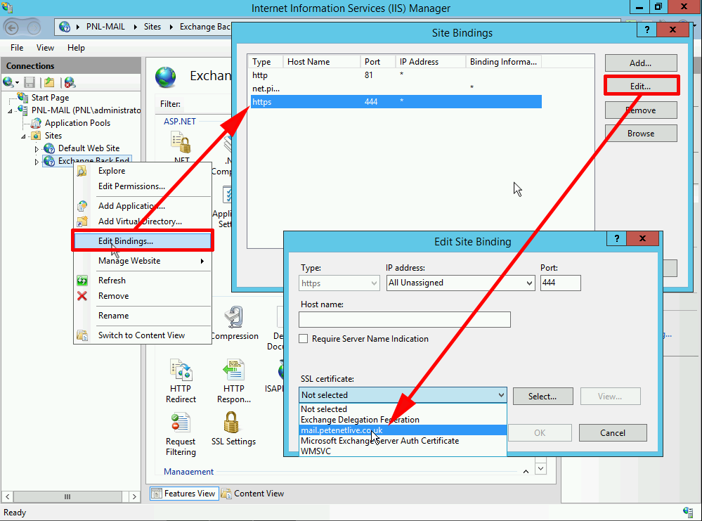Choose Rename from context menu

pos(143,316)
